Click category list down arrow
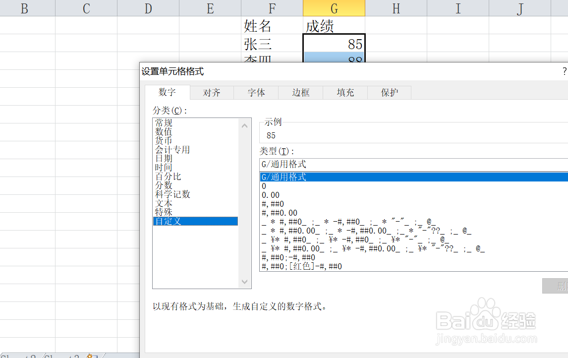 click(x=244, y=282)
